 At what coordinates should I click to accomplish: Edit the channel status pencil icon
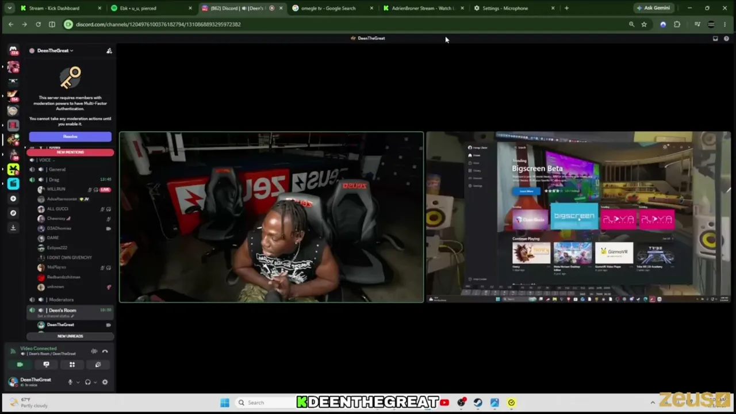[72, 316]
